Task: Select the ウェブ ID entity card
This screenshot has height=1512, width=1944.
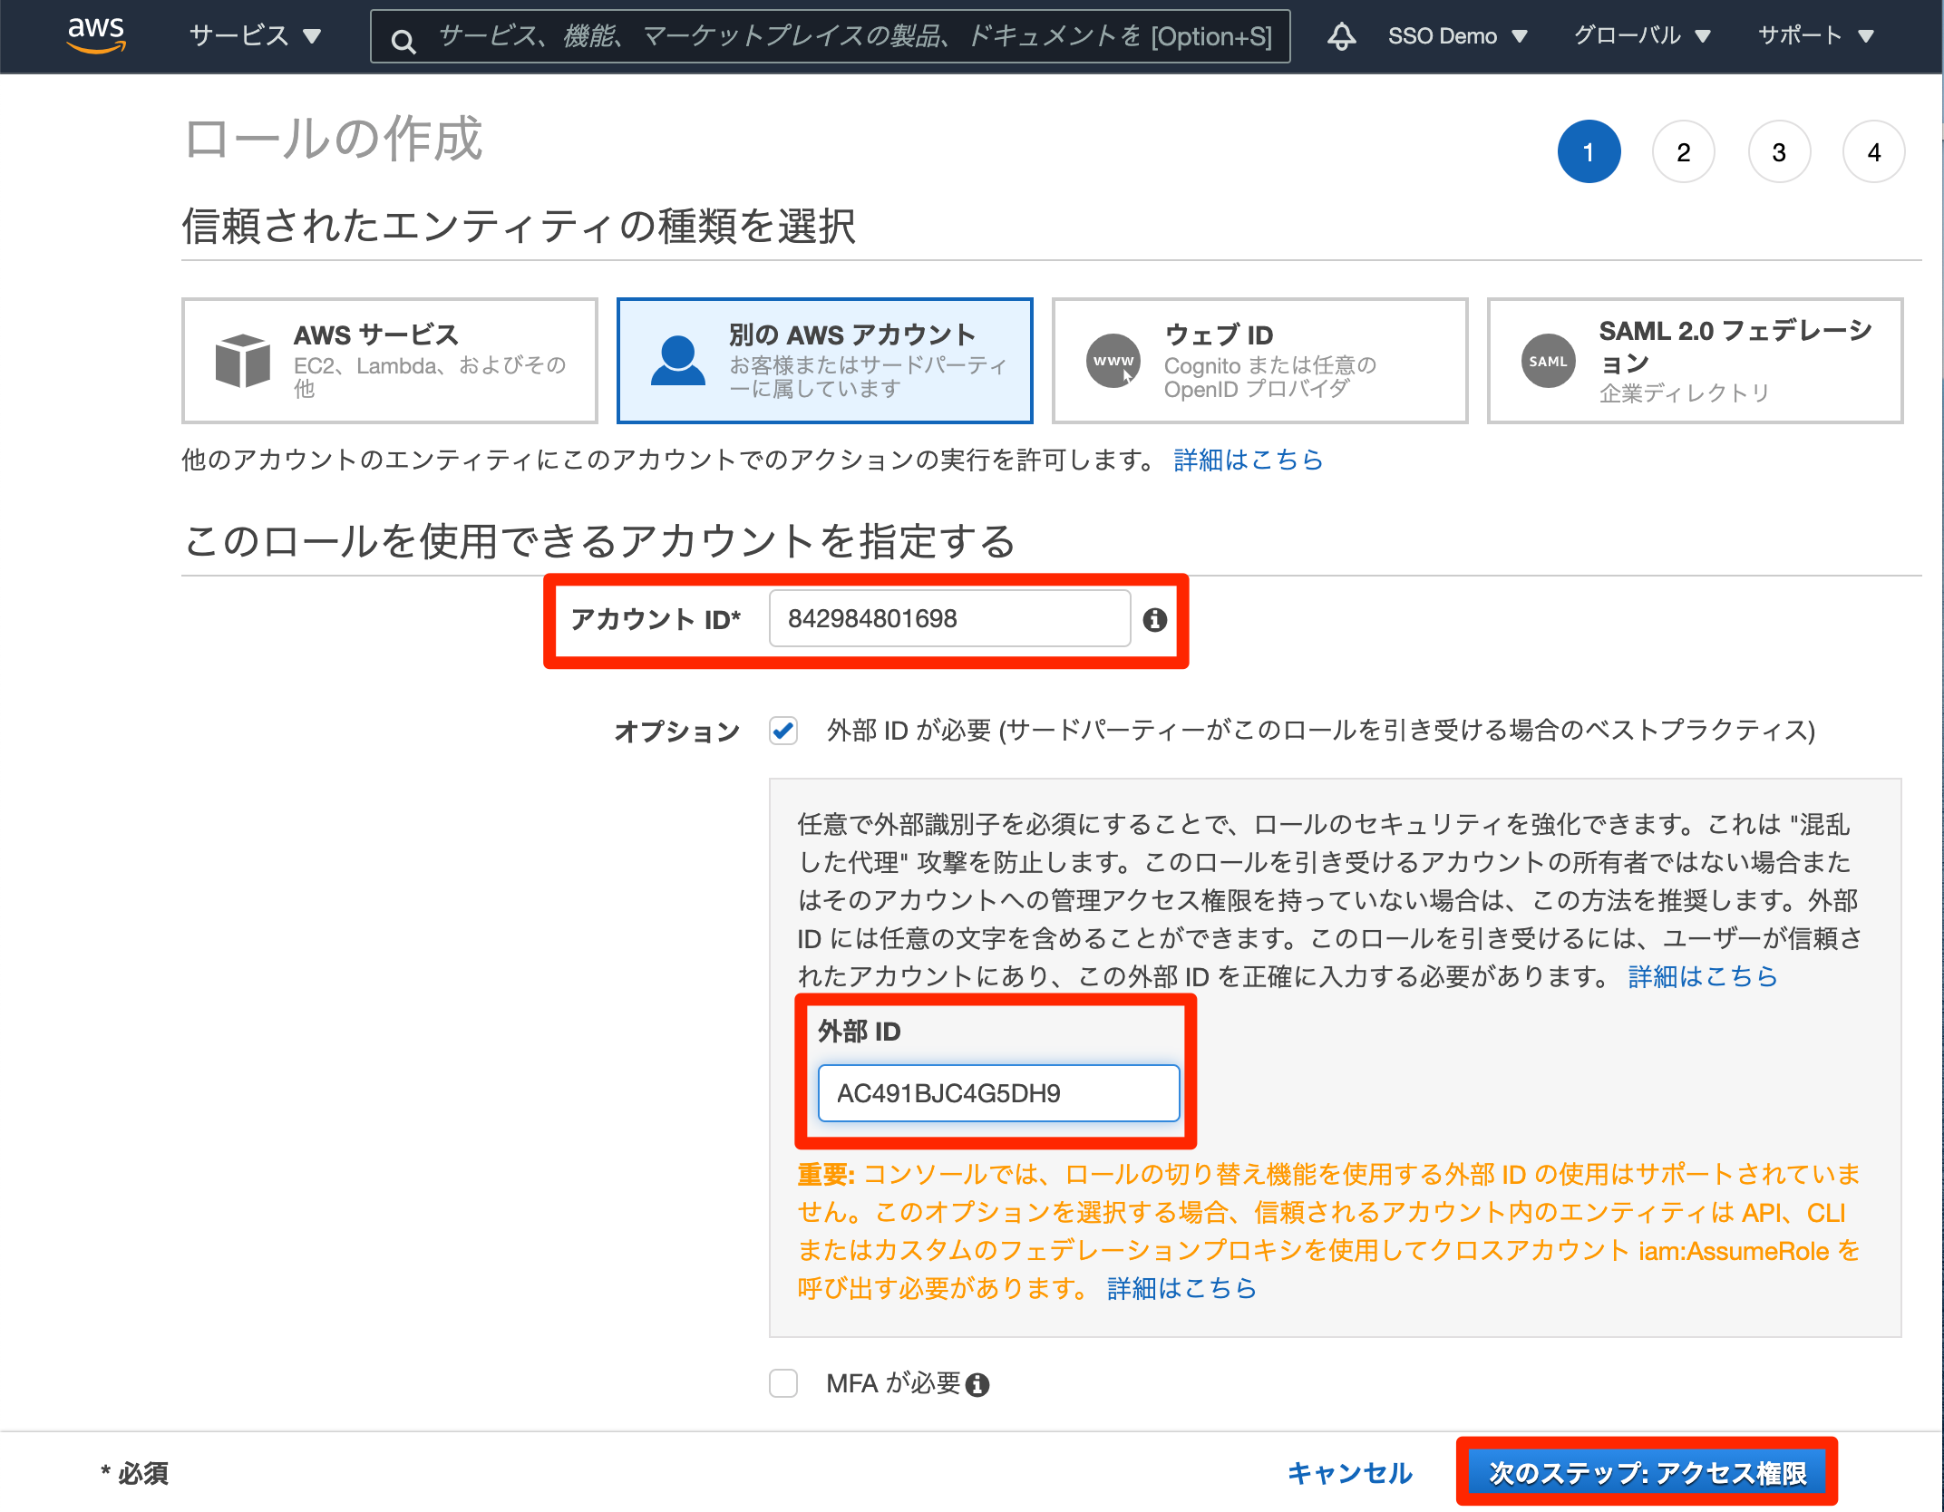Action: point(1259,361)
